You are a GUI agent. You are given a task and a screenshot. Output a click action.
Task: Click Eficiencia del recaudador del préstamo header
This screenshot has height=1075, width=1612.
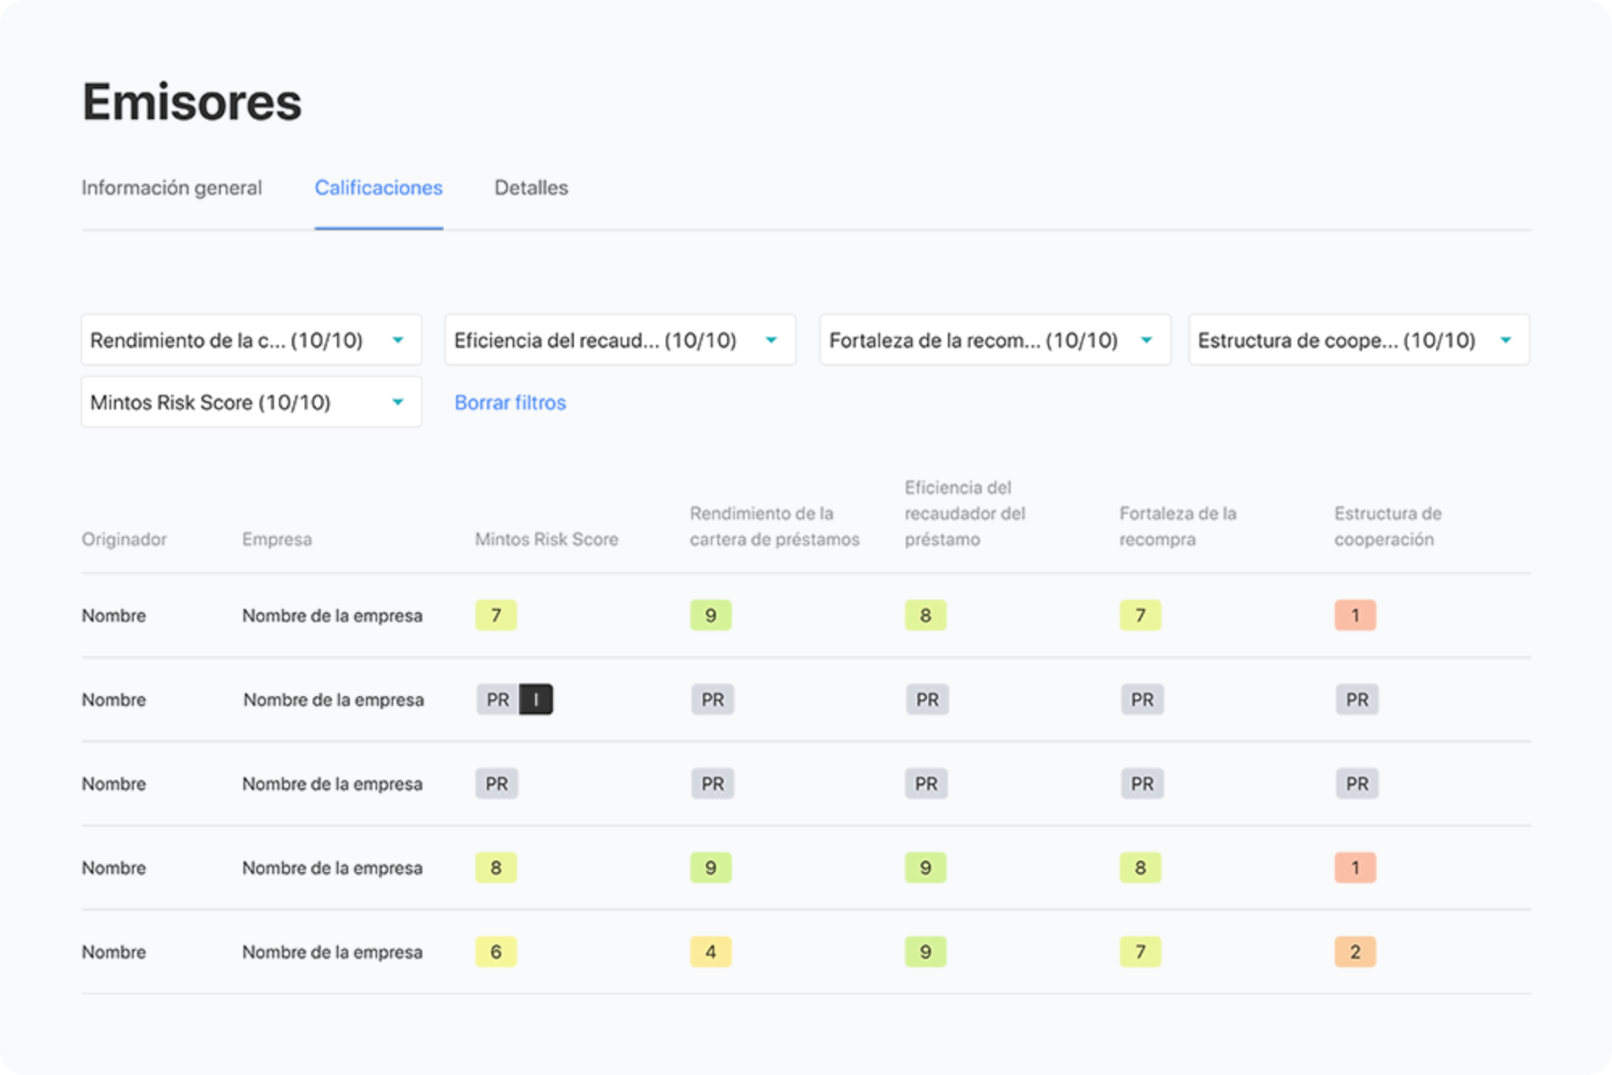tap(965, 513)
